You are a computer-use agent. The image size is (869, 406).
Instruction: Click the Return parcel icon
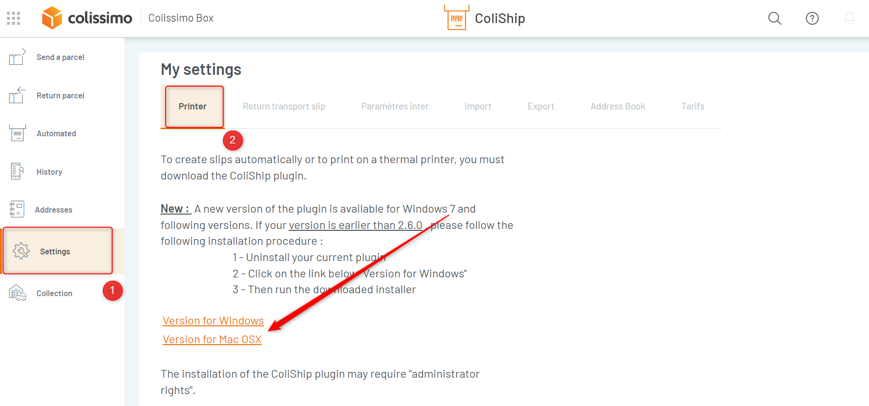coord(17,96)
